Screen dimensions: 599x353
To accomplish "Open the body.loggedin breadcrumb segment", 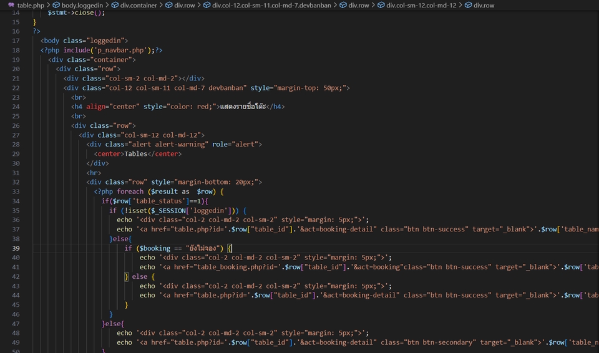I will click(x=82, y=6).
